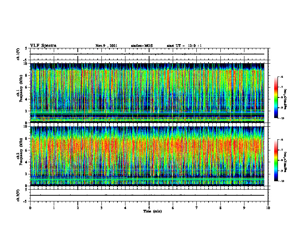Viewport: 302px width, 233px height.
Task: Click time axis tick label "10"
Action: tap(268, 208)
